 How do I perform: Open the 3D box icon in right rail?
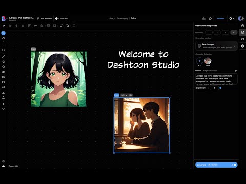(x=242, y=46)
